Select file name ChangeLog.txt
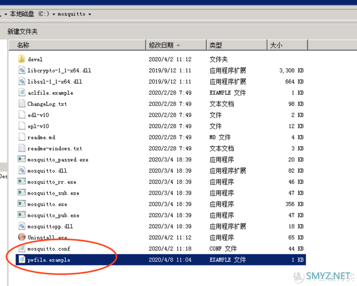The height and width of the screenshot is (286, 357). pos(47,104)
